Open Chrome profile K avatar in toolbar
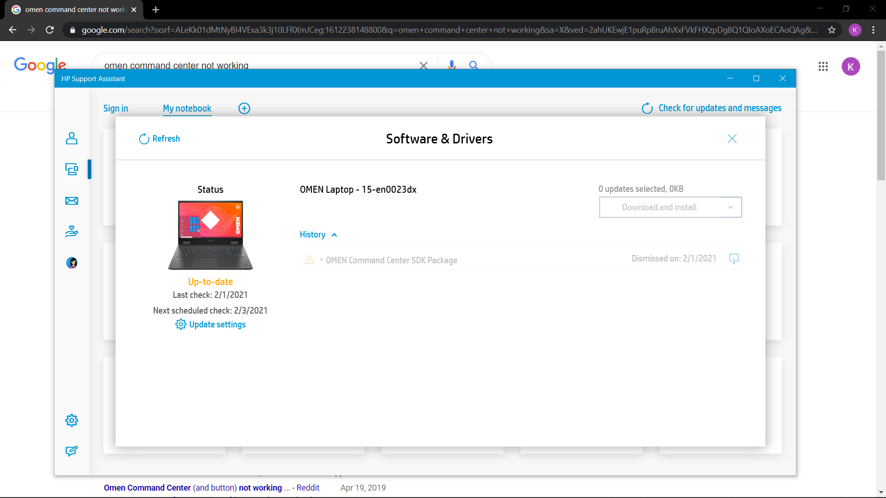 coord(855,30)
